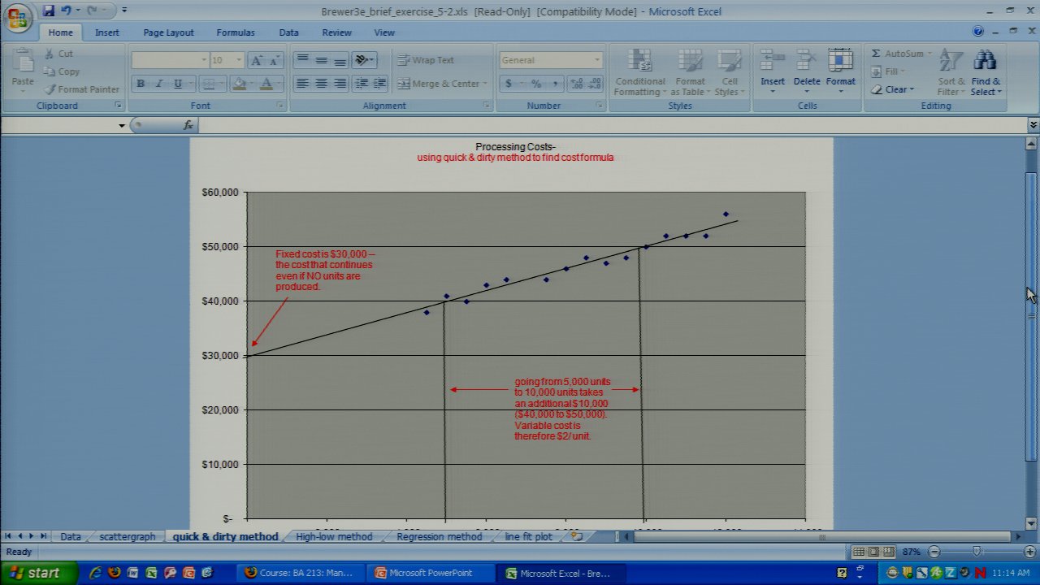
Task: Click the Paste clipboard icon
Action: (x=23, y=68)
